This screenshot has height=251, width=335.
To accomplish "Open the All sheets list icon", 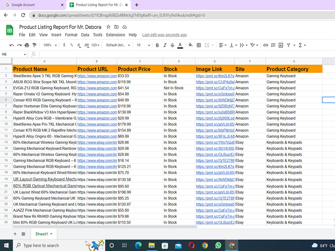I will (x=23, y=234).
